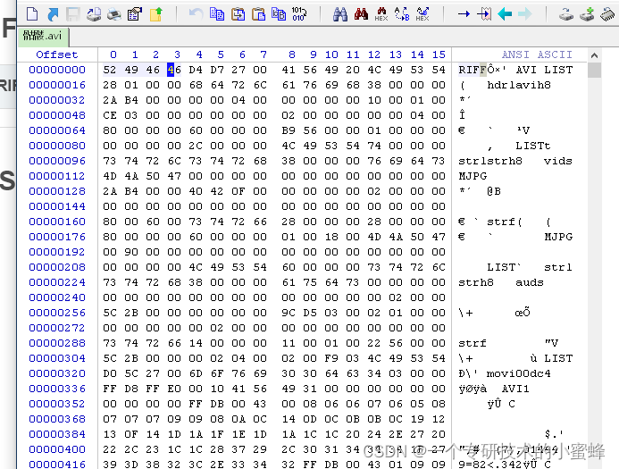Click the highlighted byte 46 in the first row
Viewport: 619px width, 469px height.
pyautogui.click(x=174, y=70)
